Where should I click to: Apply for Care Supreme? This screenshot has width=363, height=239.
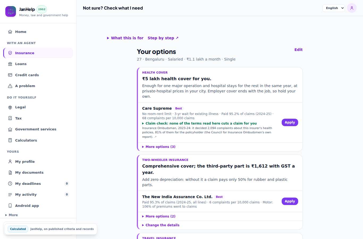pos(290,122)
